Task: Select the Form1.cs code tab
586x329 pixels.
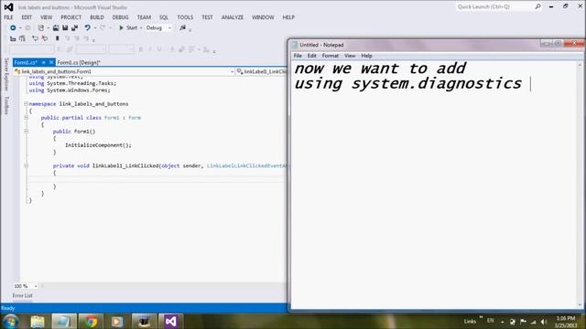Action: coord(26,63)
